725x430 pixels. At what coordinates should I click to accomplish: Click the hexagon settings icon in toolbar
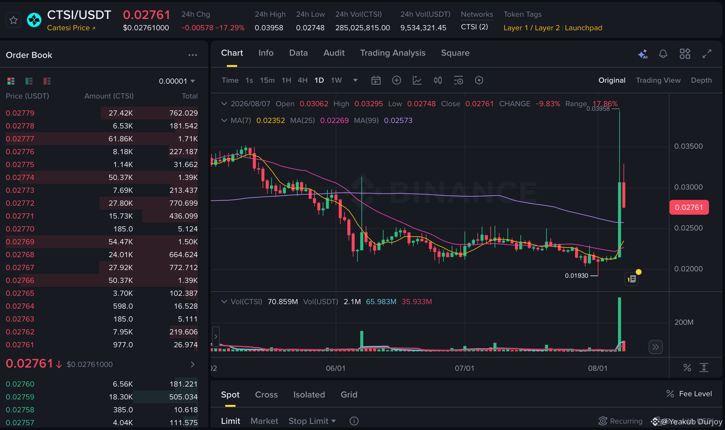479,80
